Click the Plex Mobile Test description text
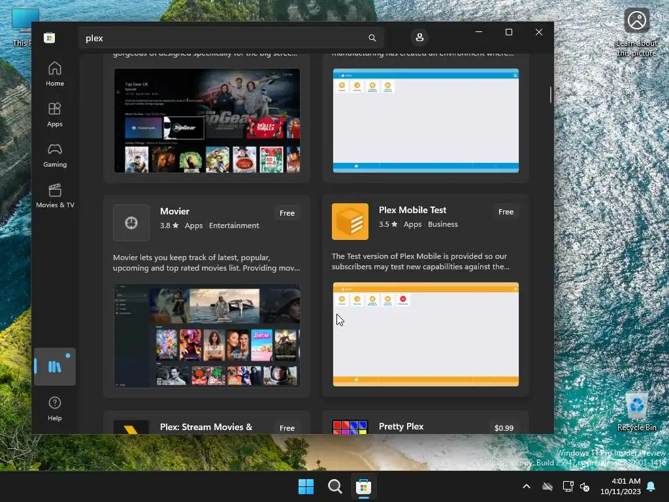 point(421,261)
